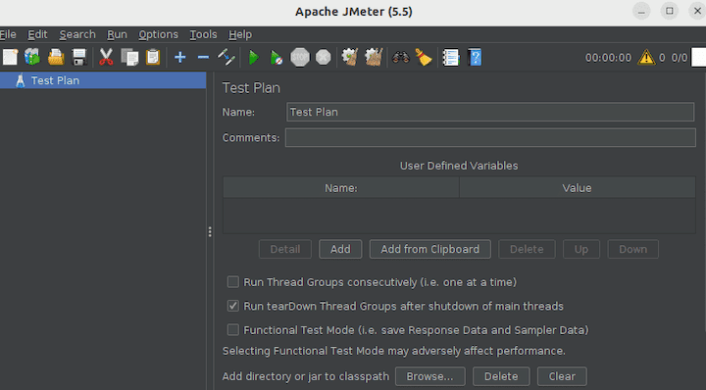This screenshot has height=390, width=706.
Task: Click the Clear results broom icon
Action: click(x=350, y=58)
